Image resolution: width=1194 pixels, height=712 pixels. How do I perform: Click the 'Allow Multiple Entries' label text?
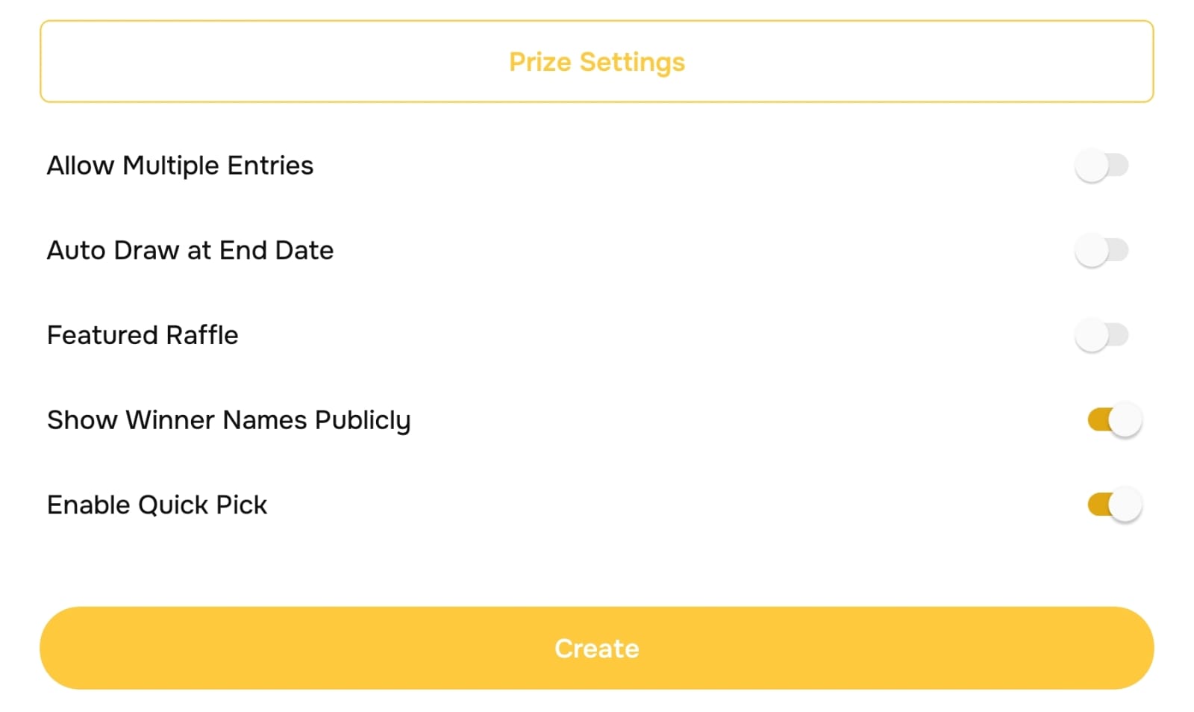pos(180,166)
